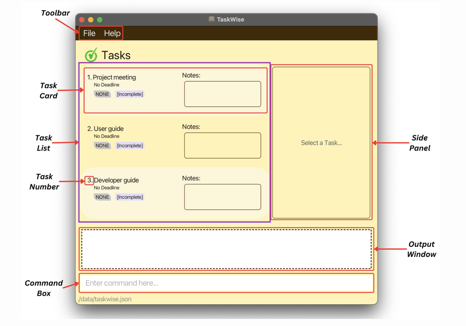The width and height of the screenshot is (466, 326).
Task: Maximize the window with green button
Action: pyautogui.click(x=100, y=20)
